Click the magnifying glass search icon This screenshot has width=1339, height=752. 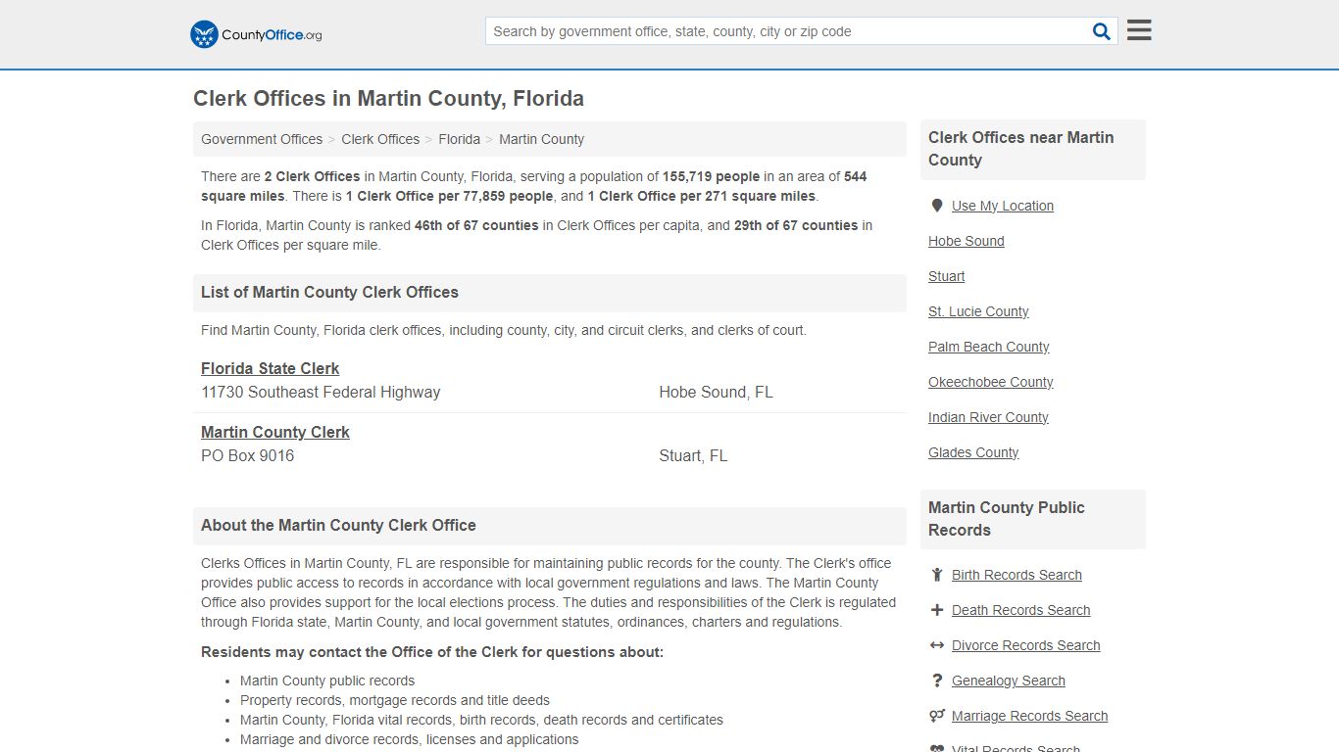click(1102, 31)
